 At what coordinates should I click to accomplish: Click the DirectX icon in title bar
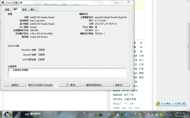[x=3, y=3]
